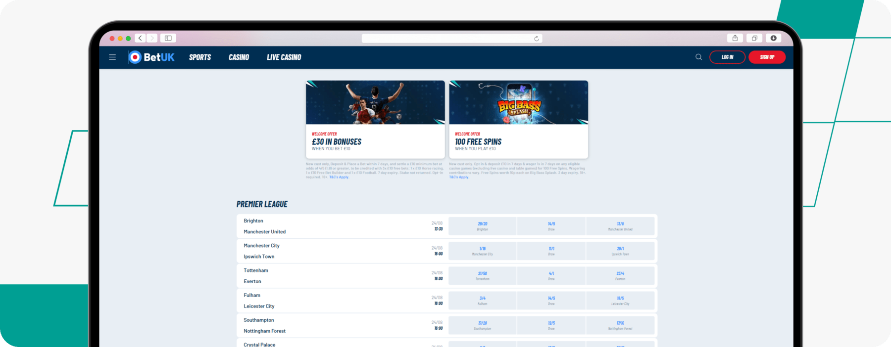Click the Sign Up button
This screenshot has height=347, width=891.
[767, 57]
